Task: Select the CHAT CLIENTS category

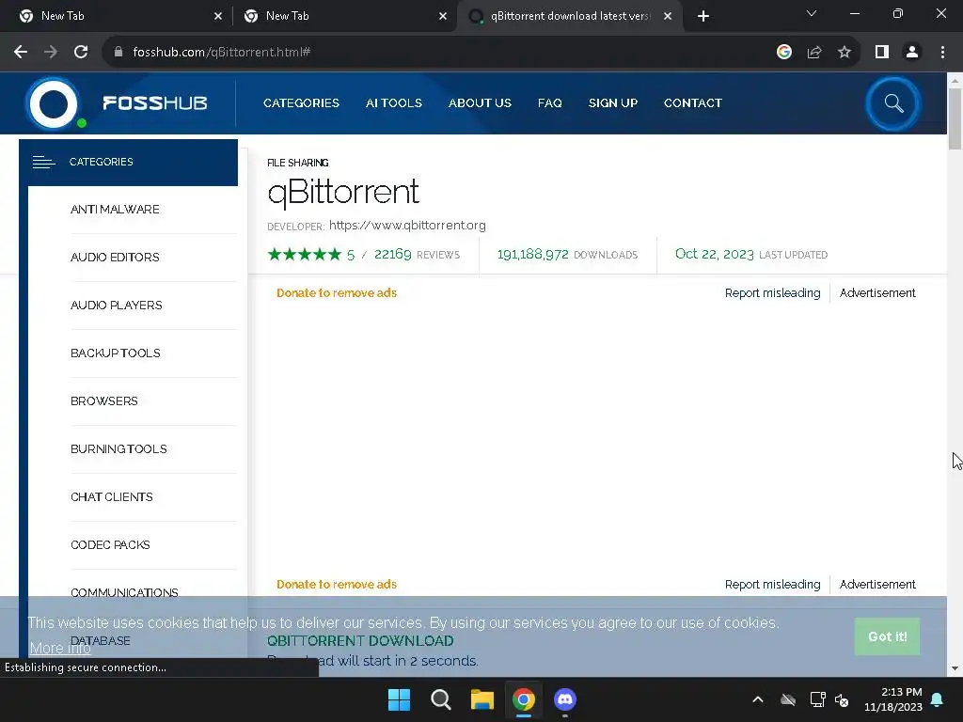Action: pyautogui.click(x=111, y=496)
